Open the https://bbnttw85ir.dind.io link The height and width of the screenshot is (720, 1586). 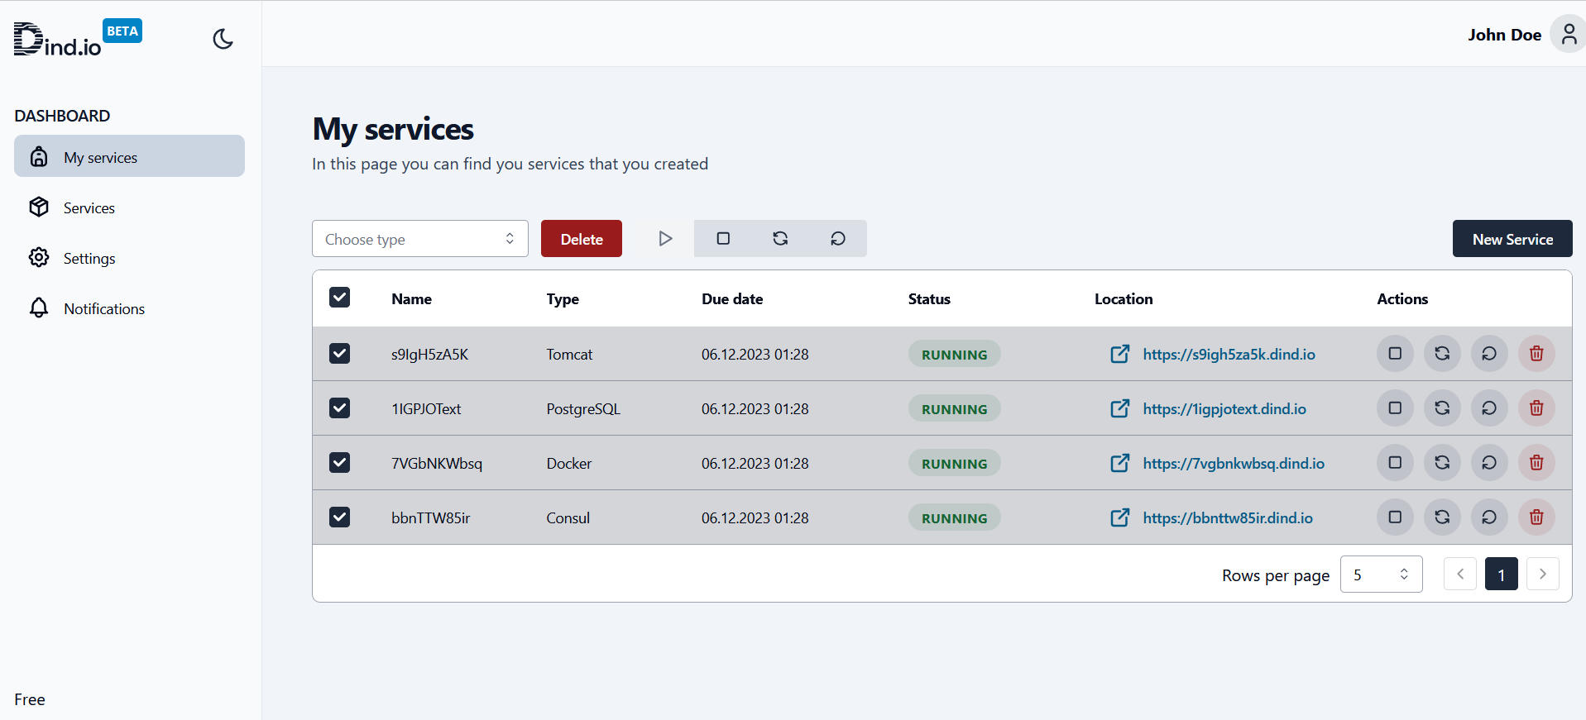(x=1228, y=517)
